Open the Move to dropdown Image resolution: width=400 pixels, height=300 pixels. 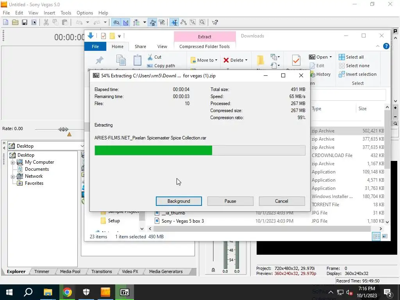click(x=204, y=60)
